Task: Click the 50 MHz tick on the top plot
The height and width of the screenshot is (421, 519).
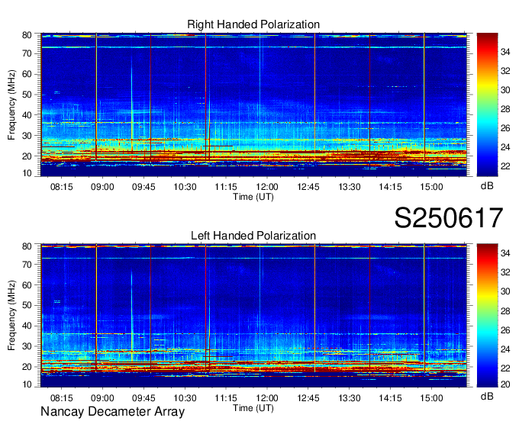Action: pos(27,95)
